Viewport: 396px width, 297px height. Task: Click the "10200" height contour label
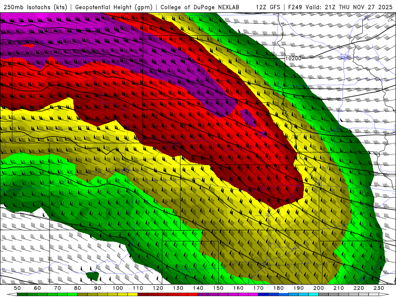(293, 58)
